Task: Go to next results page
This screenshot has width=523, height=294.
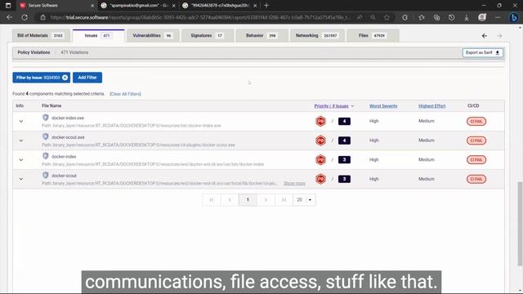Action: [x=266, y=199]
